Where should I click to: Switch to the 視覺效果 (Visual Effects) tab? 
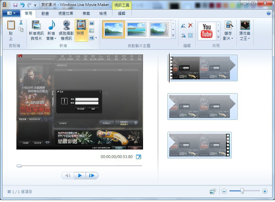tap(66, 14)
